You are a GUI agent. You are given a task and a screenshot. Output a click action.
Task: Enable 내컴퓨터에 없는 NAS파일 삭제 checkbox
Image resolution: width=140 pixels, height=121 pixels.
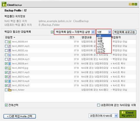pos(99,105)
